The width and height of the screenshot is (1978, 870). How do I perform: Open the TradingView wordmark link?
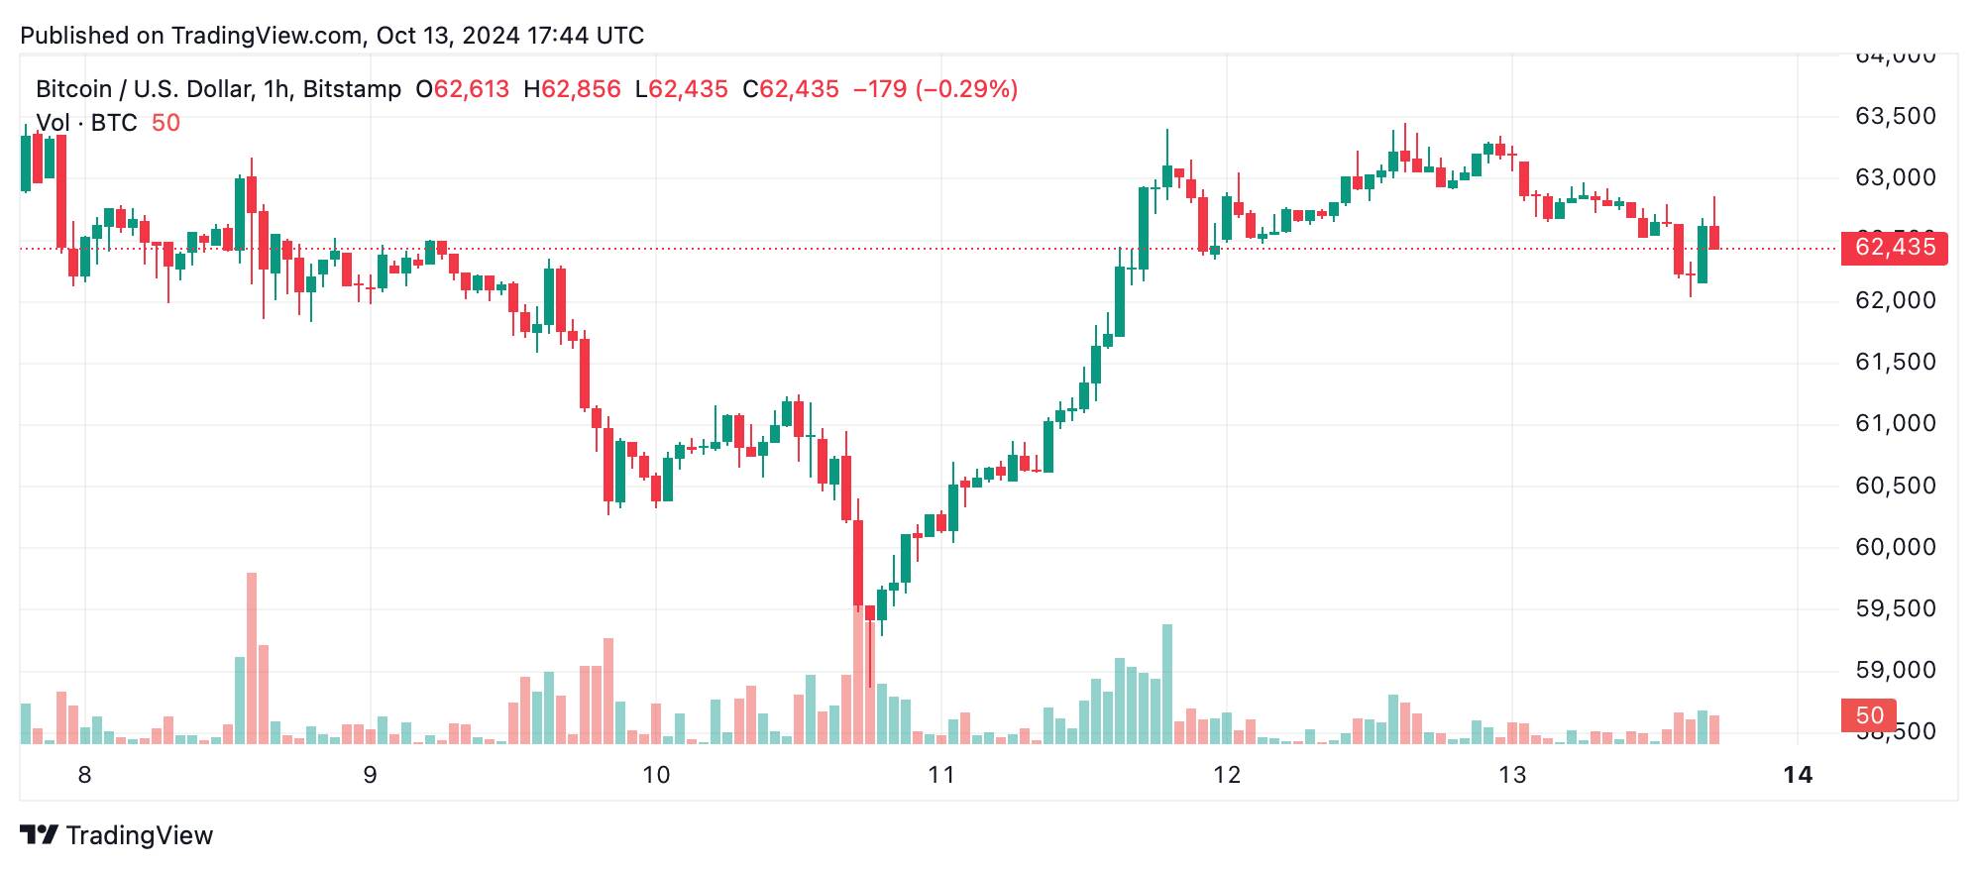(x=140, y=835)
